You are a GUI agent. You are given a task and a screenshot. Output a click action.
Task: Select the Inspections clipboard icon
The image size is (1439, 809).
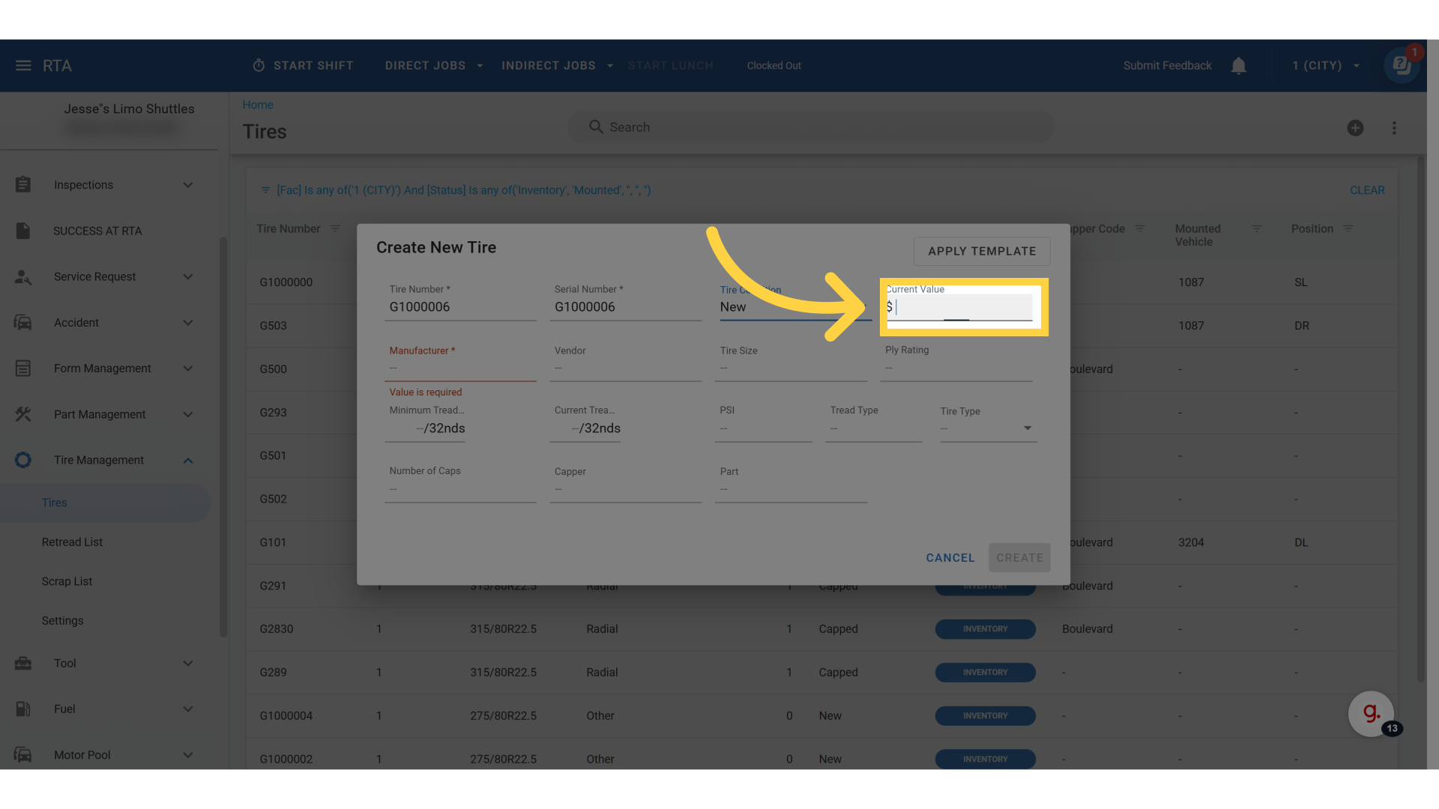click(23, 184)
